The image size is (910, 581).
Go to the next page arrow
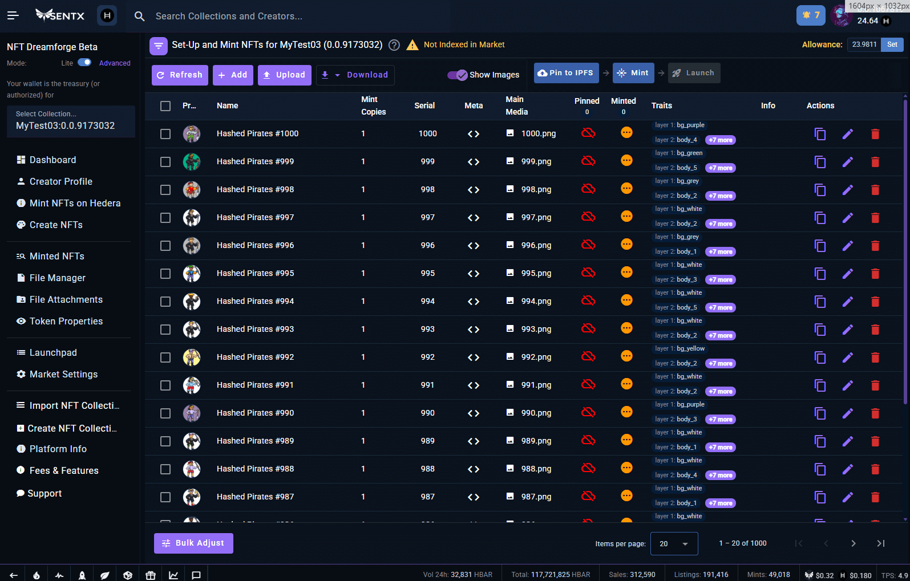click(x=853, y=543)
